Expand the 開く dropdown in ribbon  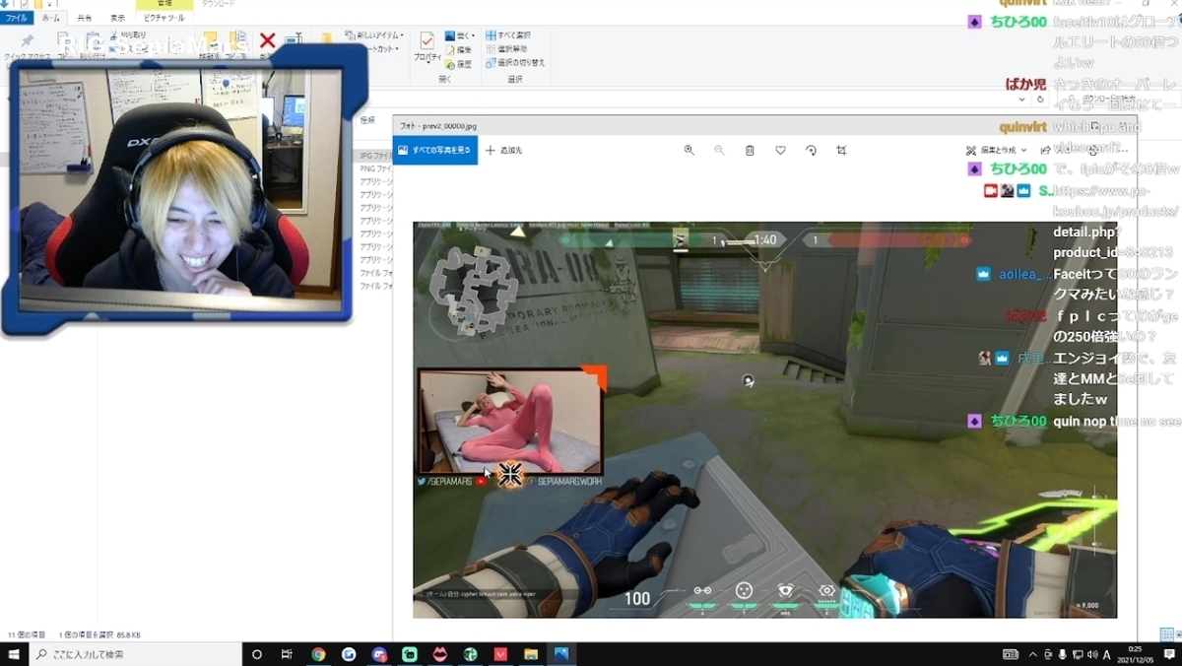tap(458, 35)
